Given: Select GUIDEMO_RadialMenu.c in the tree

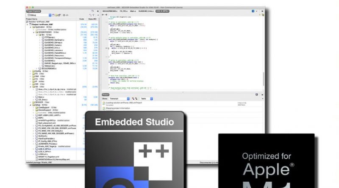Looking at the screenshot, I should [56, 53].
